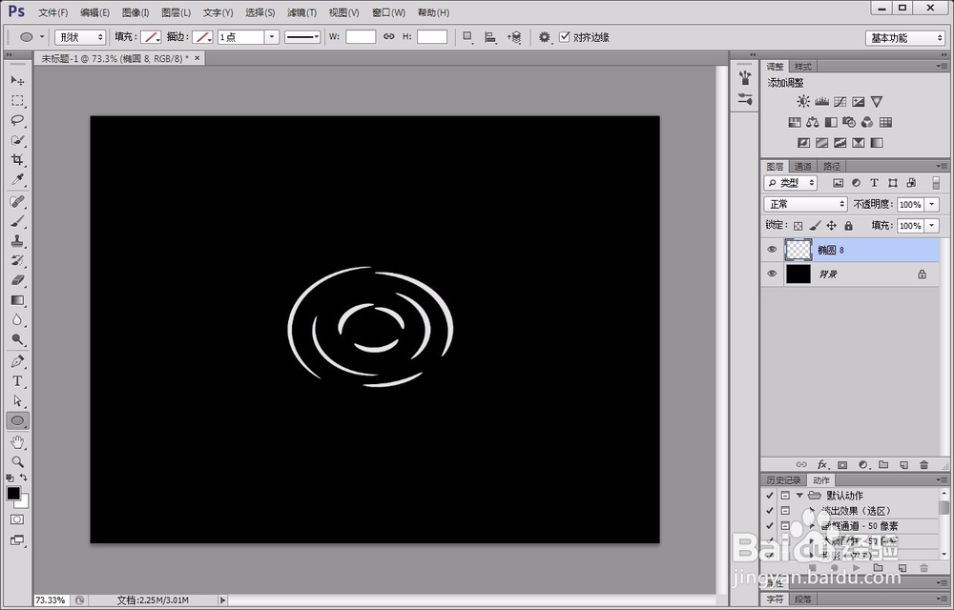Viewport: 954px width, 610px height.
Task: Toggle lock transparent pixels
Action: coord(798,225)
